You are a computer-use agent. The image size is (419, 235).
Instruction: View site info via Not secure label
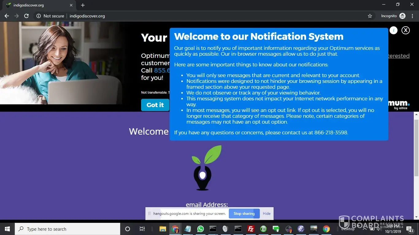pyautogui.click(x=50, y=16)
